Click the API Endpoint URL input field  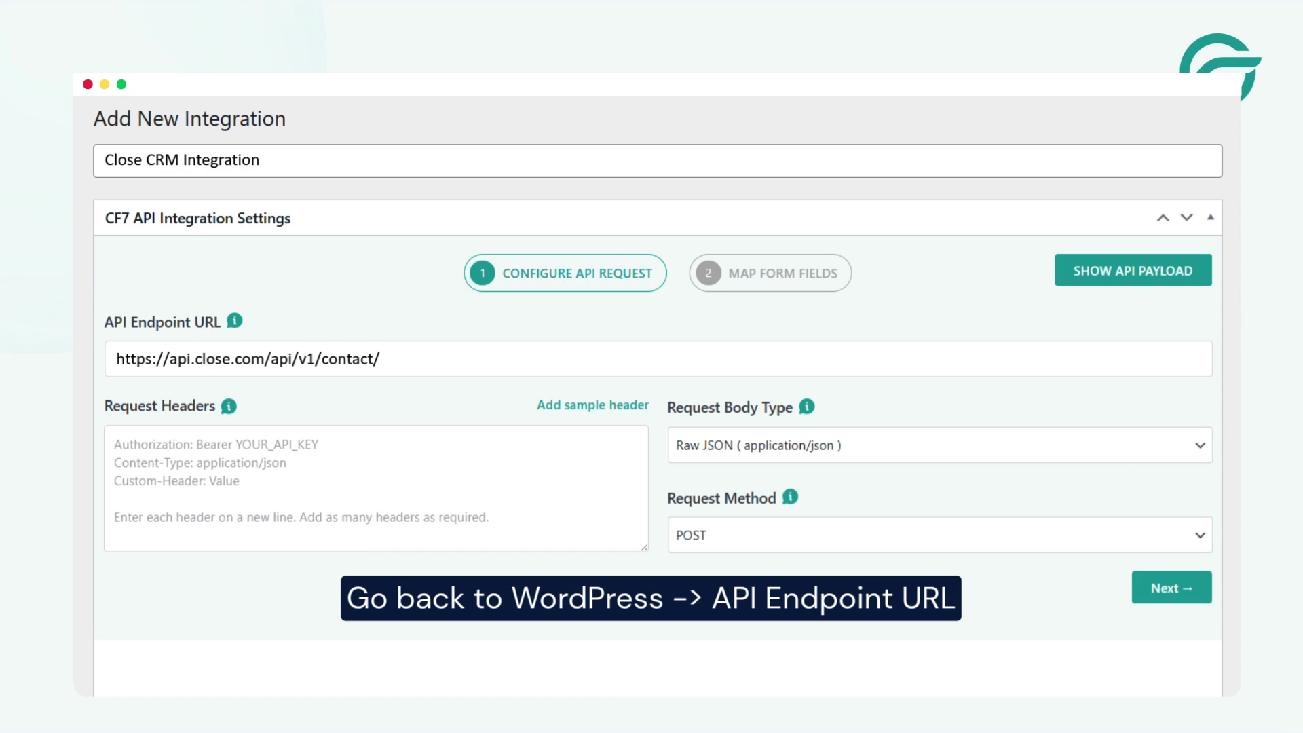click(658, 359)
